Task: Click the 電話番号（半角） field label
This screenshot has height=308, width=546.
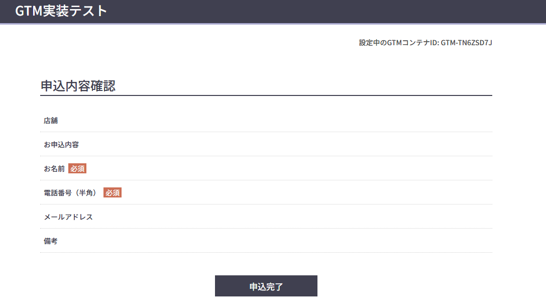Action: [71, 193]
